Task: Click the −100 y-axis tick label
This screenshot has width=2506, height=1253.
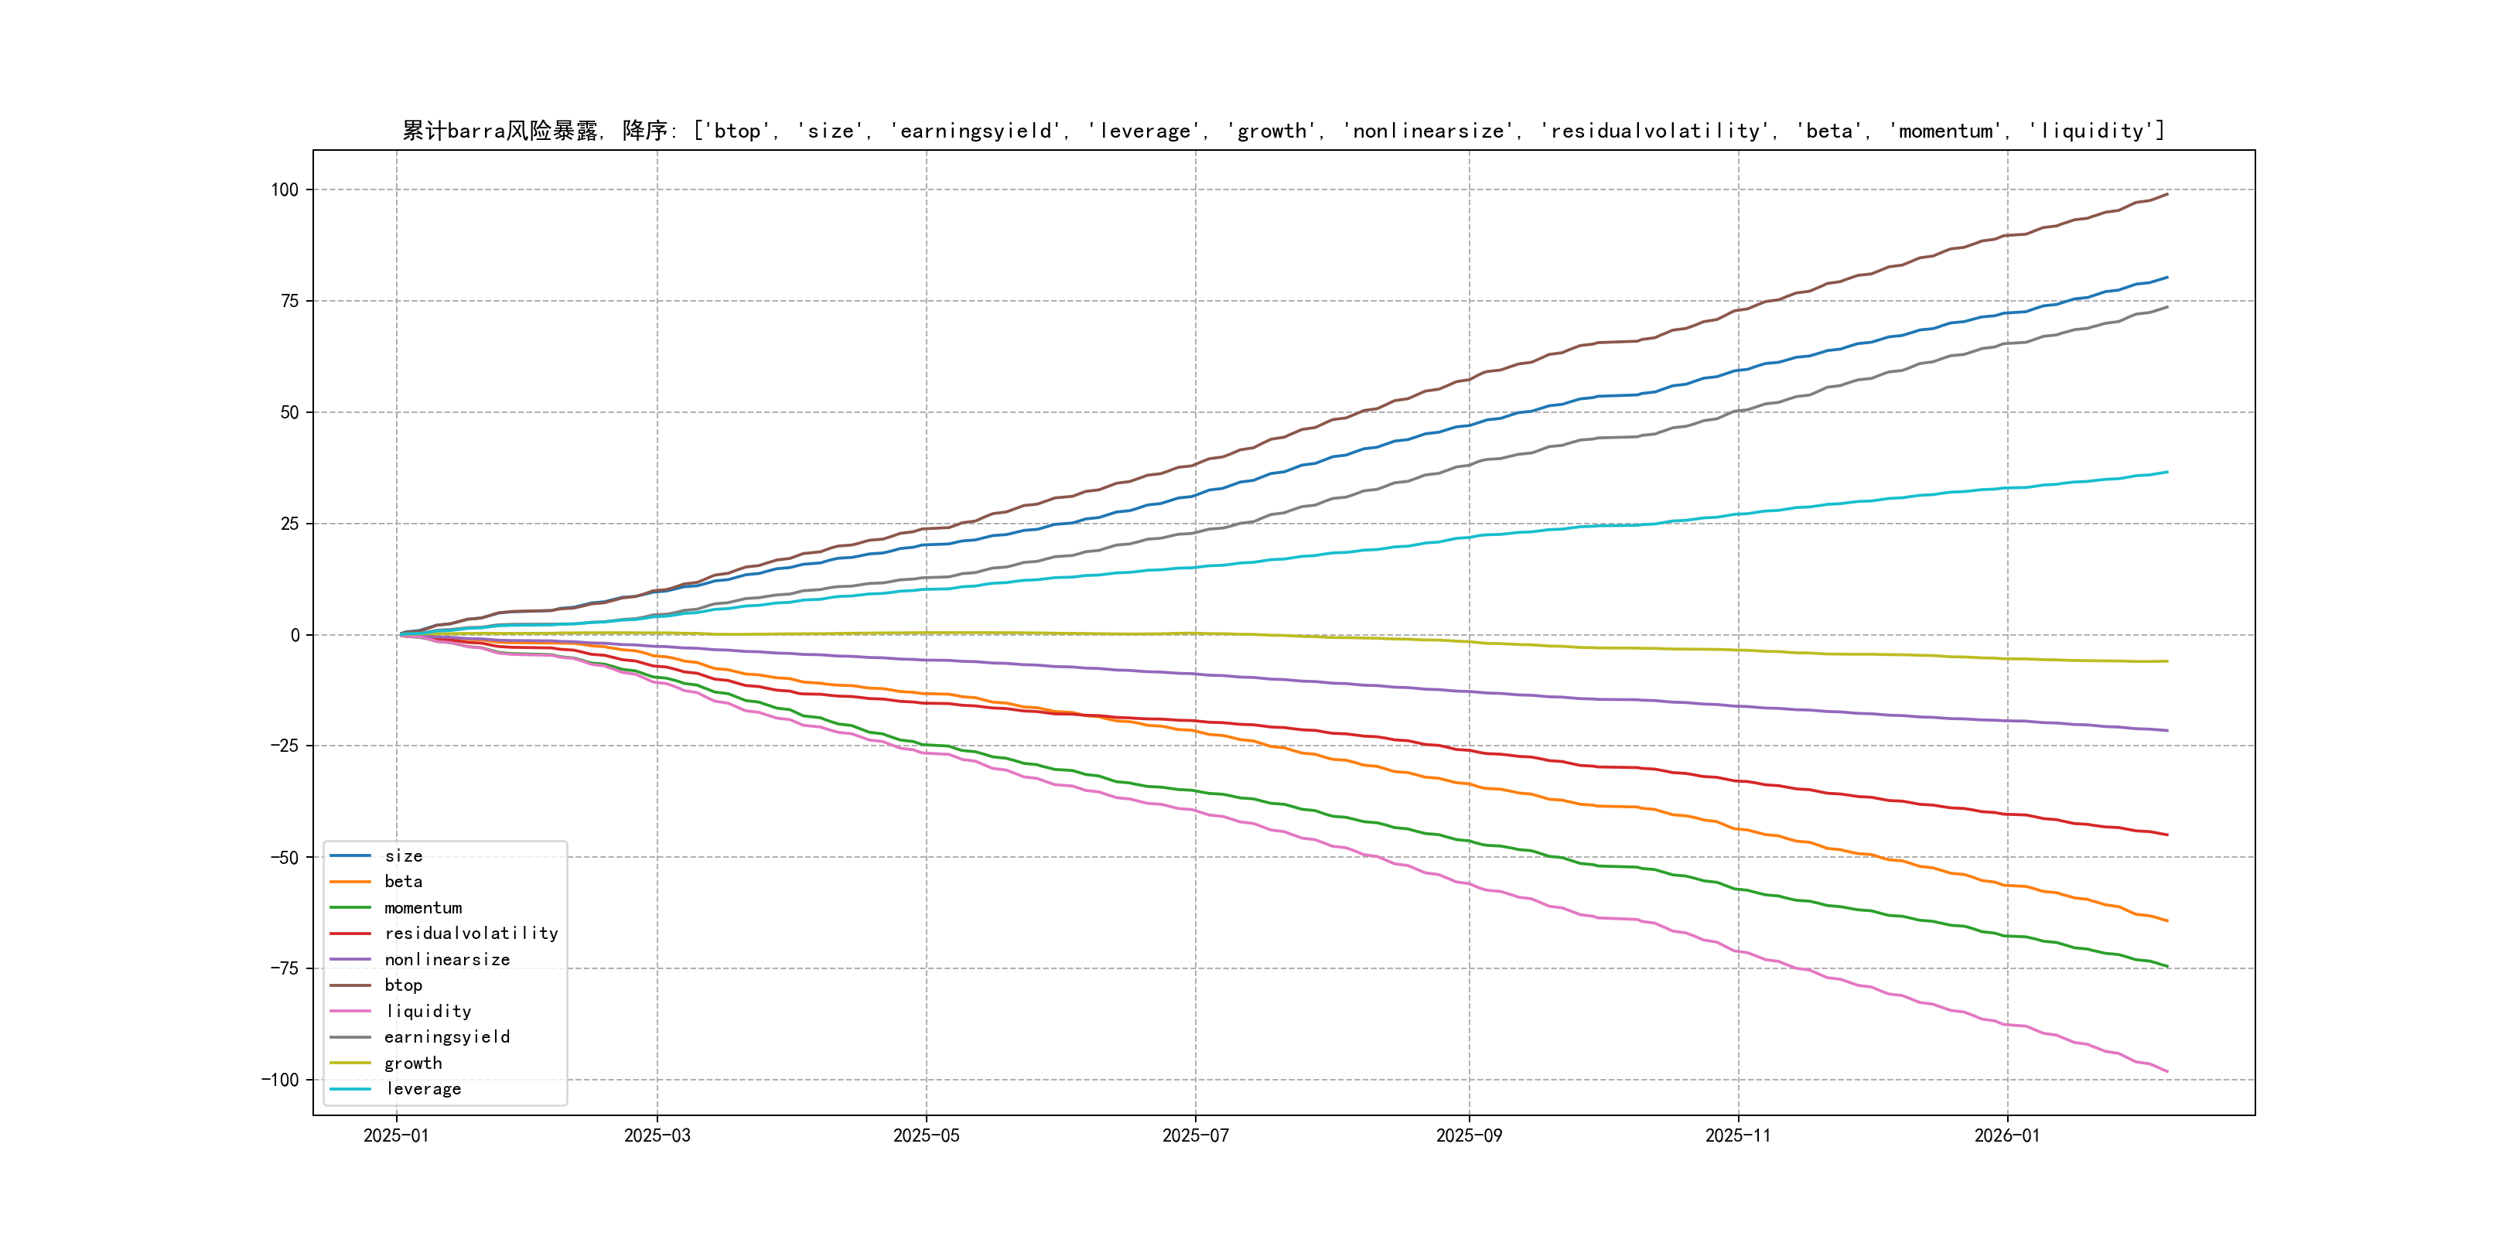Action: (279, 1080)
